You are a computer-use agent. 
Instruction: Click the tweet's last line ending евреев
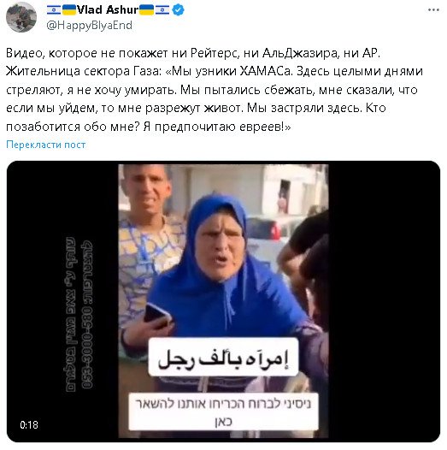point(148,127)
